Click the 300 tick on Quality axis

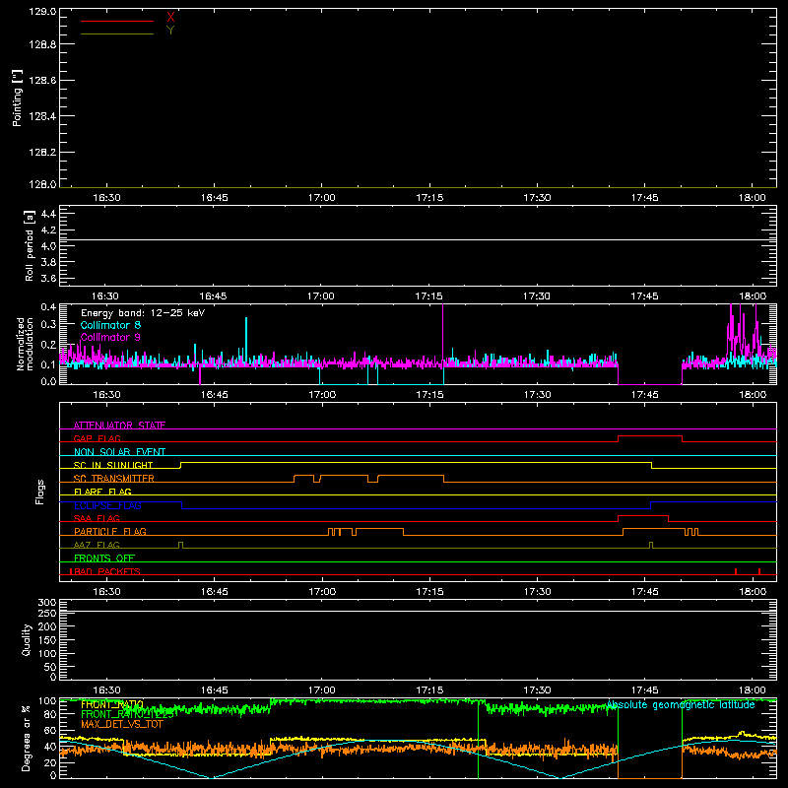tap(46, 603)
